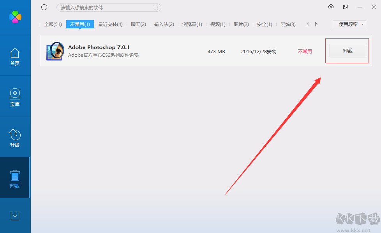Open the 聊天(2) category tab

(x=138, y=24)
